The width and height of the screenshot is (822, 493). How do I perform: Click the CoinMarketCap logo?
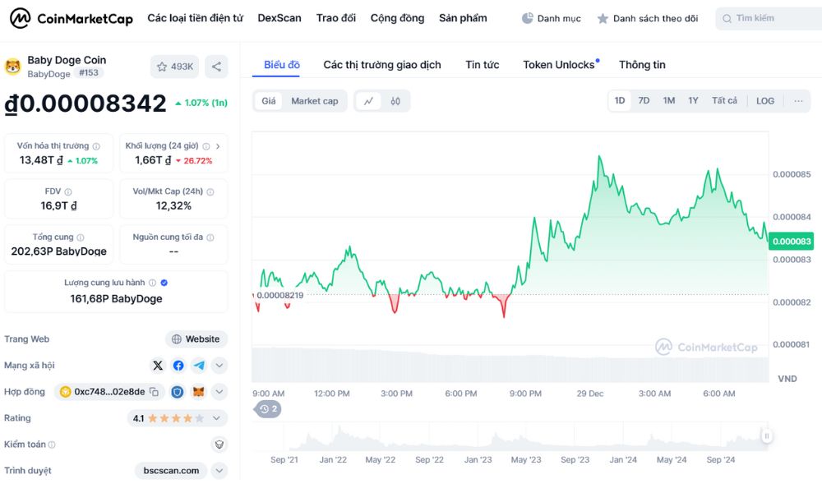[x=72, y=19]
